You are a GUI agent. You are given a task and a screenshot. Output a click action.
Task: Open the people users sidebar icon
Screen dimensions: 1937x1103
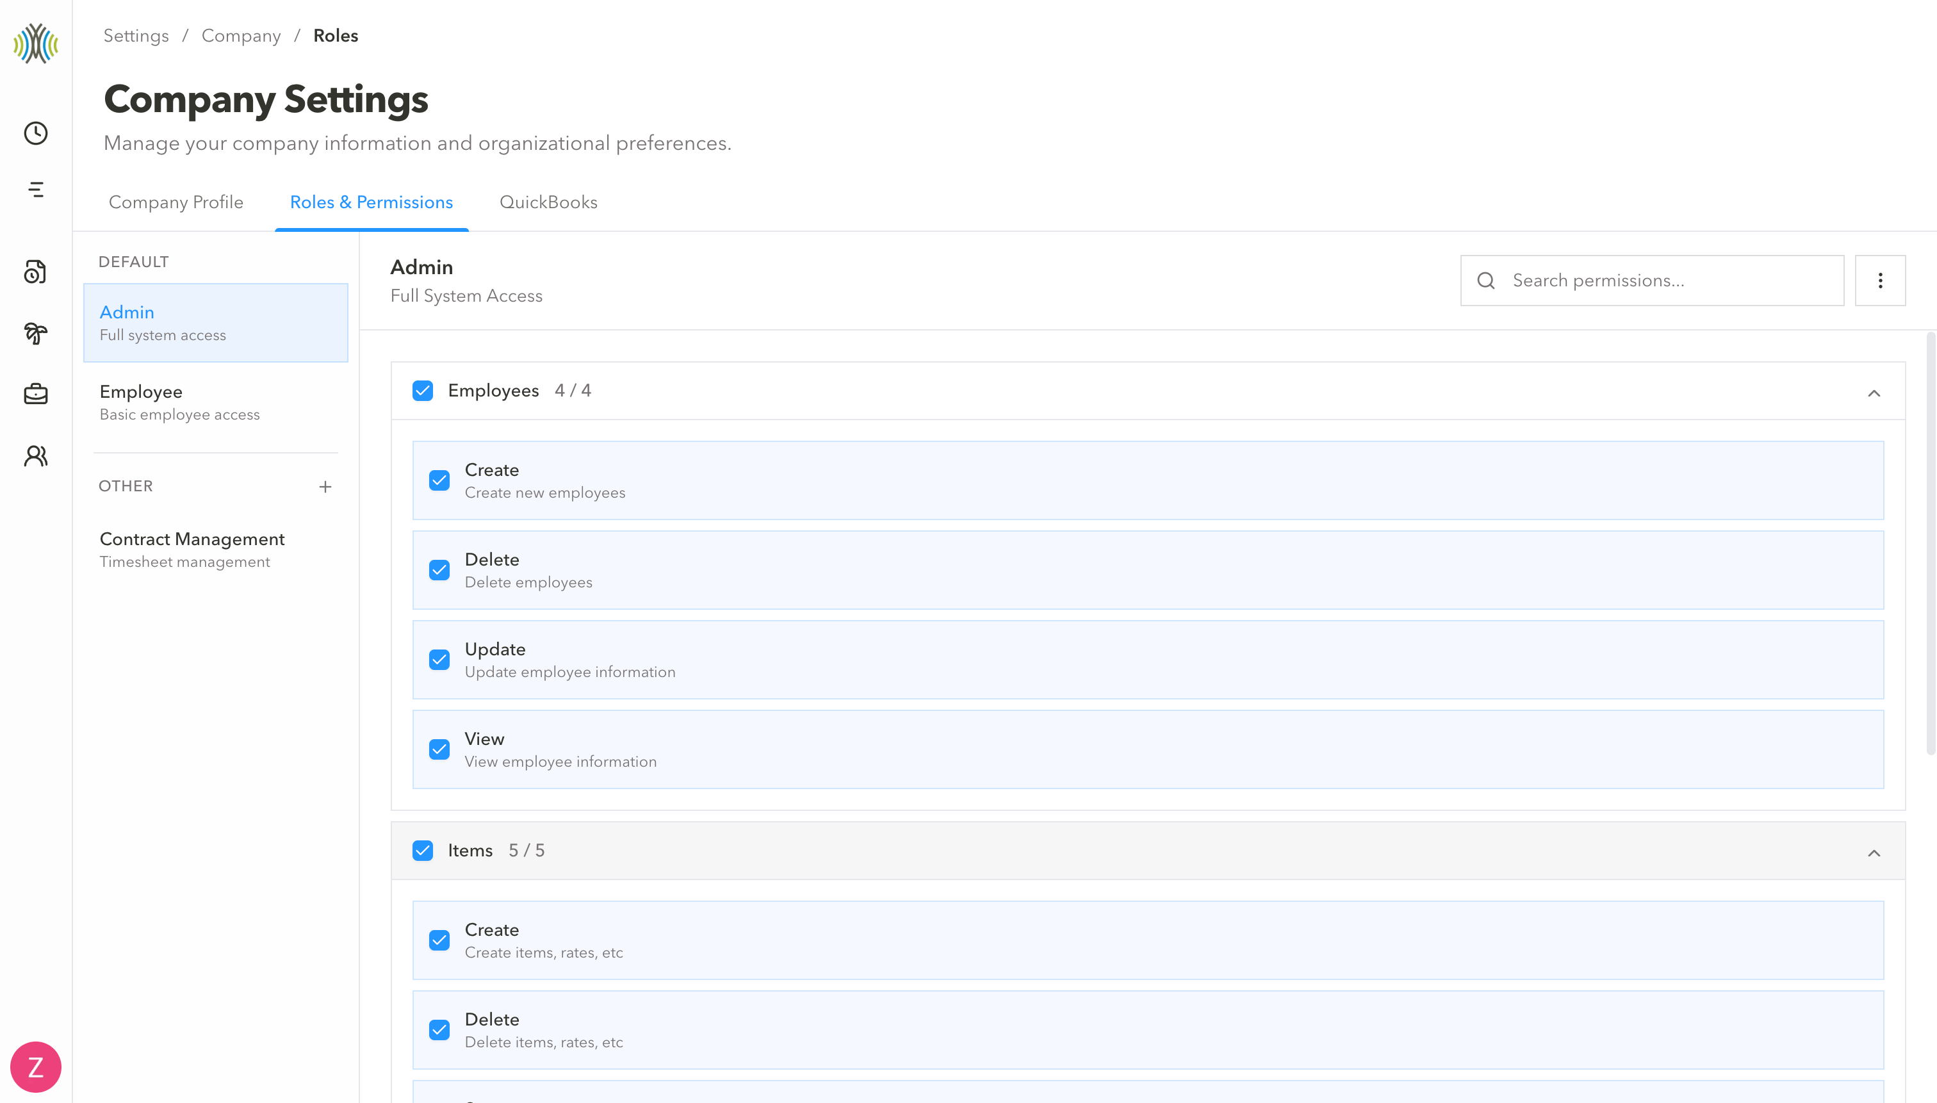pos(36,456)
